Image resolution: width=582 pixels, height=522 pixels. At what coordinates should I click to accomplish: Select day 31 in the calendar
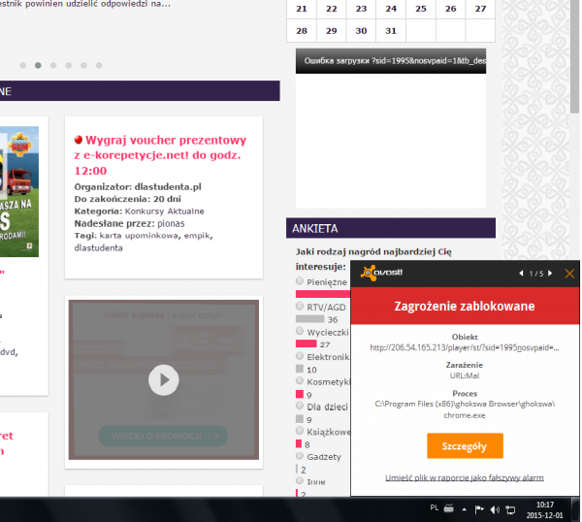(x=391, y=30)
